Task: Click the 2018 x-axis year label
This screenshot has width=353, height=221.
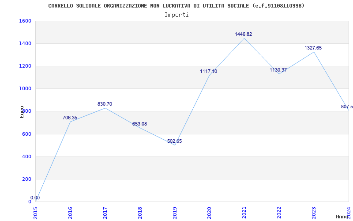Action: [x=140, y=213]
